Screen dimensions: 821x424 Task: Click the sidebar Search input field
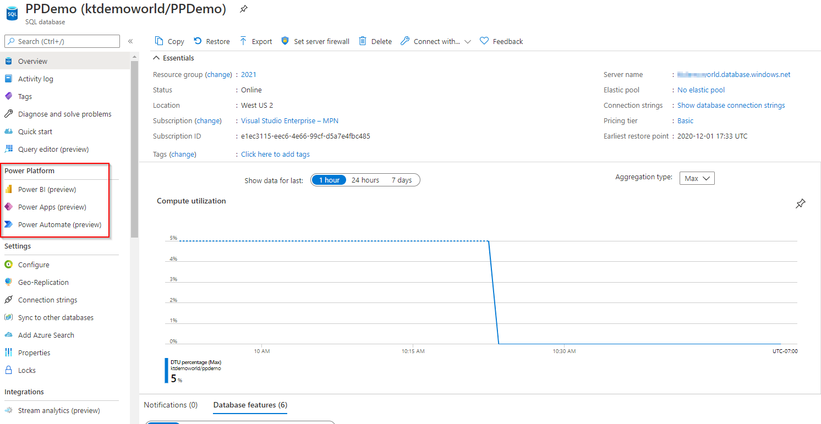[x=62, y=41]
